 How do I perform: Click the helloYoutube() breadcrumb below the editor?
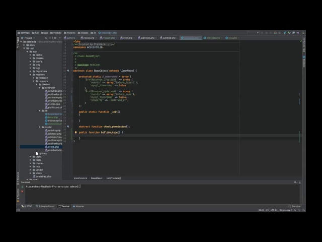pyautogui.click(x=114, y=178)
